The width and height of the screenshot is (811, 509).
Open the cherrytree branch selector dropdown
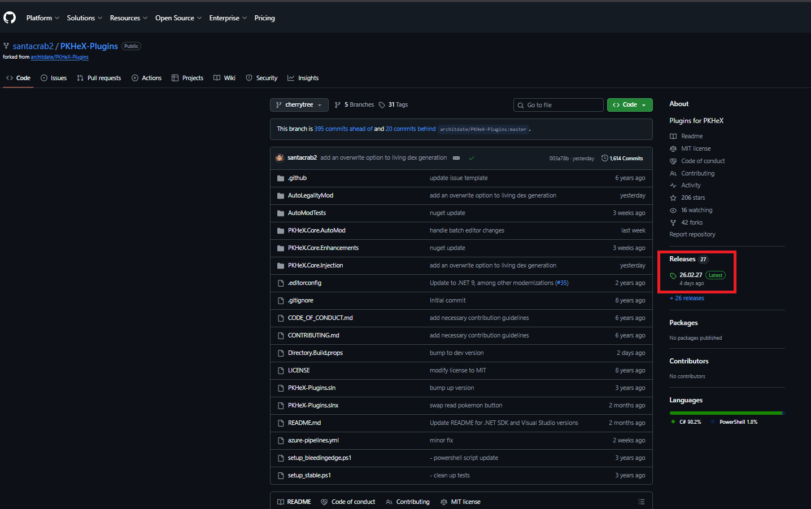(299, 105)
